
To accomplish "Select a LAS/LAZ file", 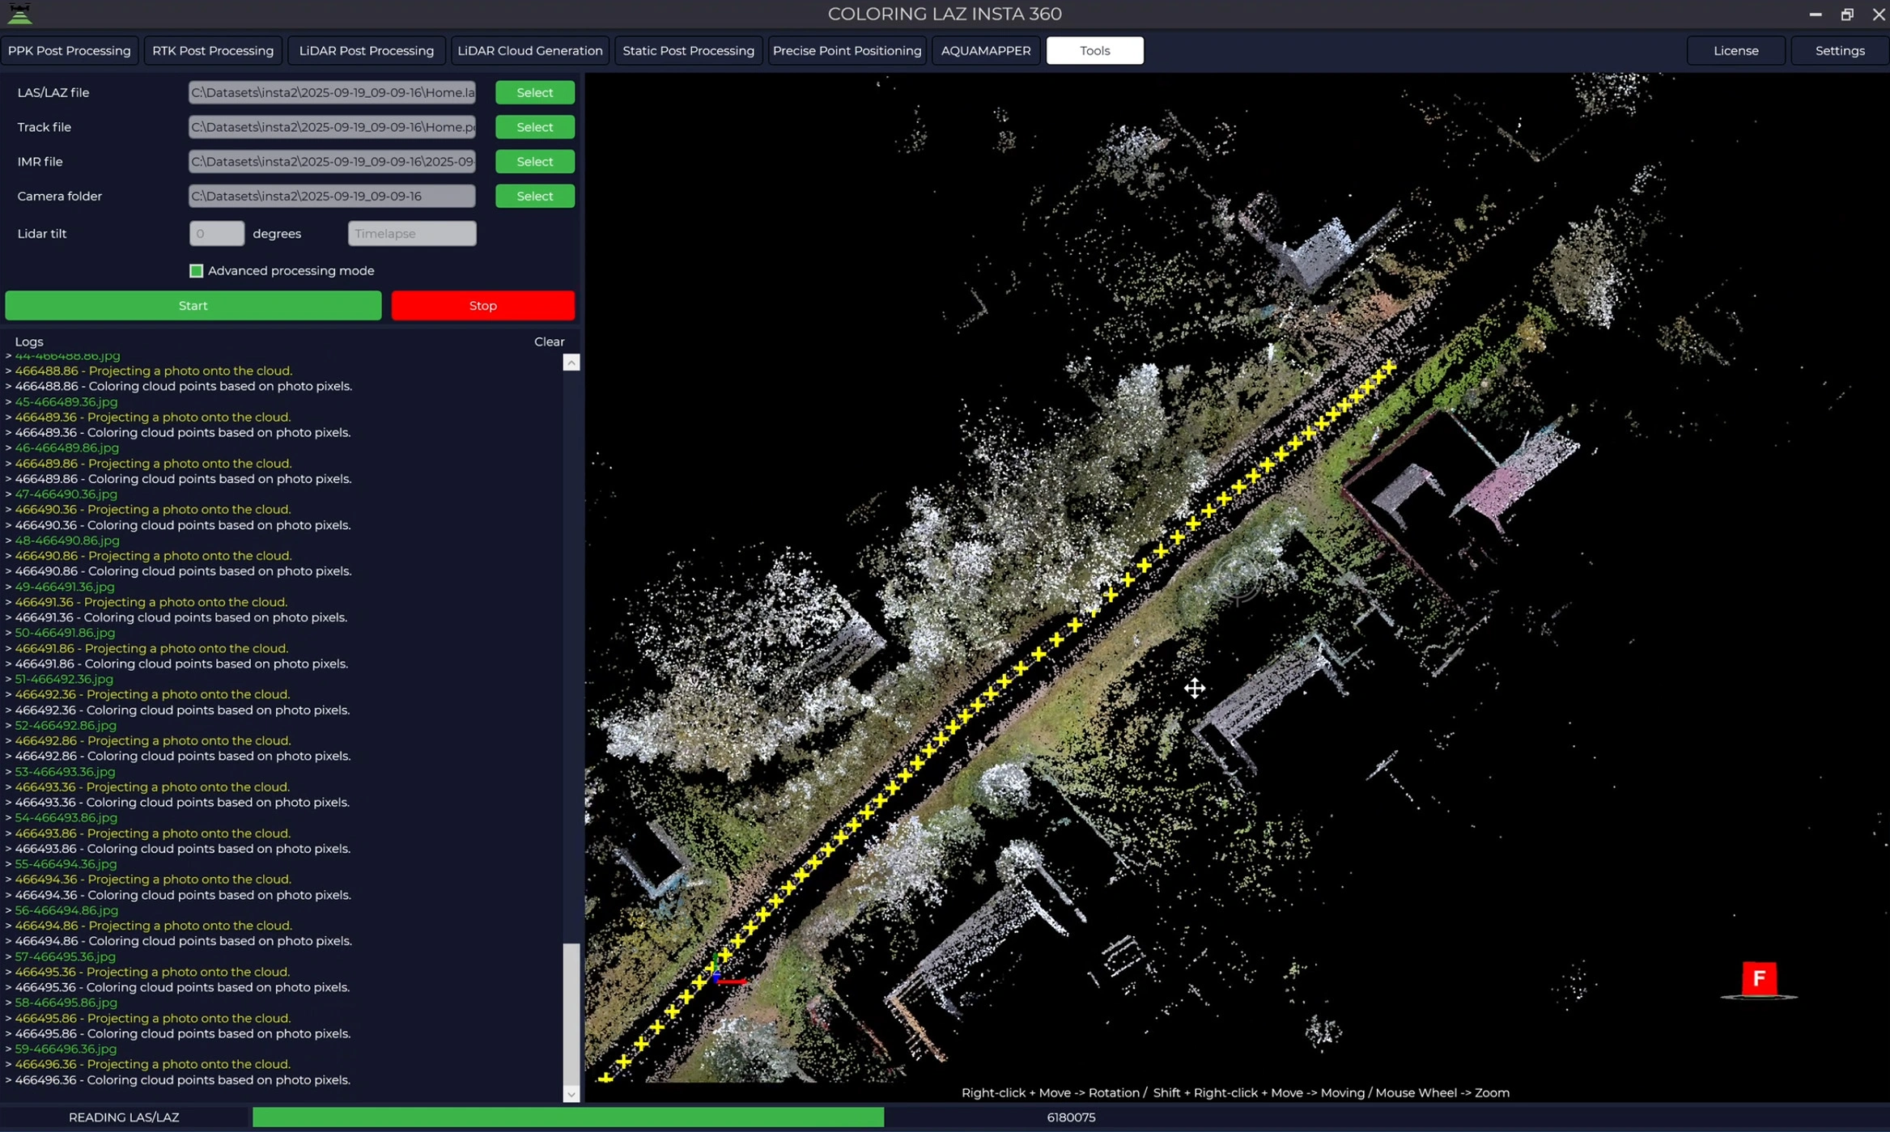I will [534, 92].
